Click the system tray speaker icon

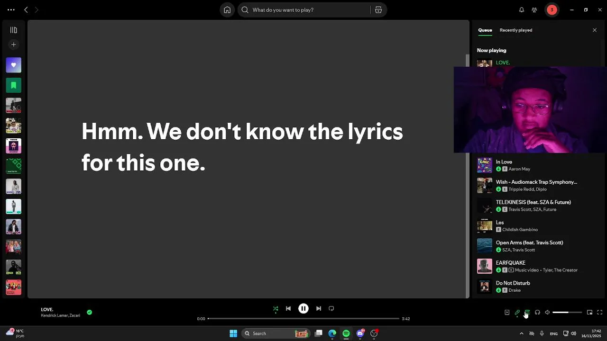573,333
